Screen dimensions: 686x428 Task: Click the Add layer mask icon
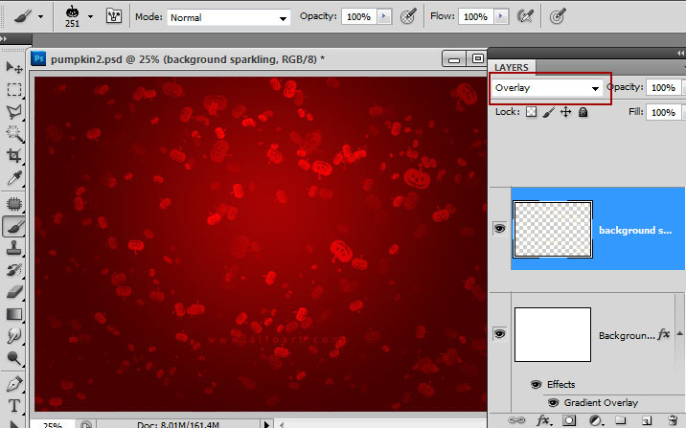[x=570, y=420]
